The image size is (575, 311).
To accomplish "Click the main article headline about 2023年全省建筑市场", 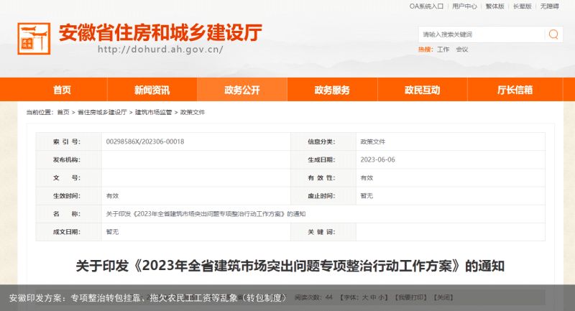I will 290,266.
